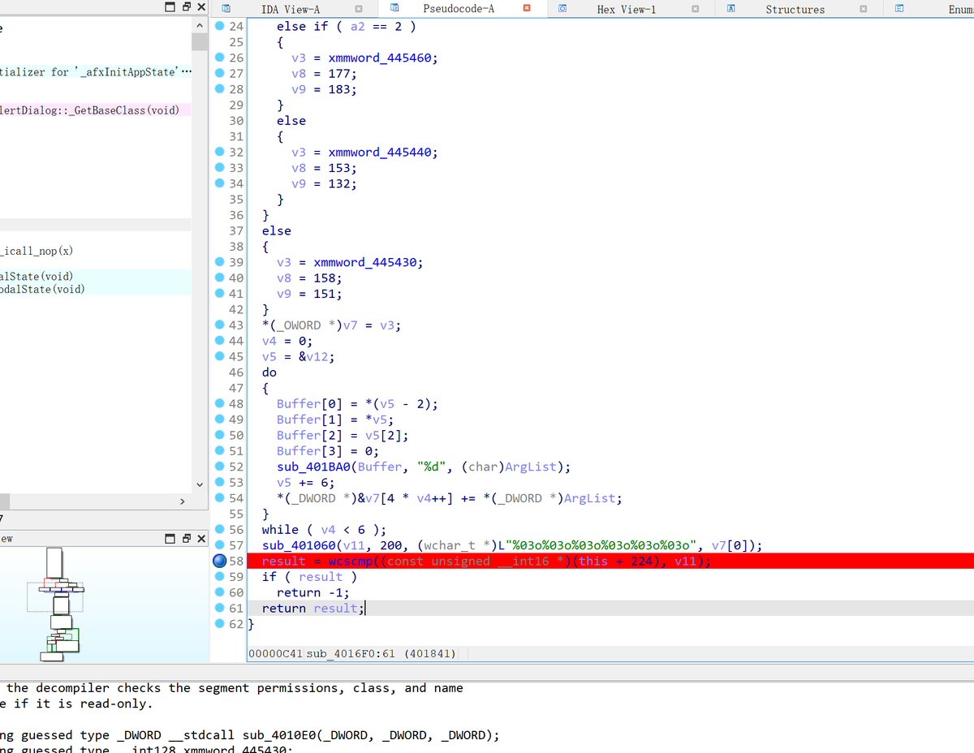Open the Structures tab
Screen dimensions: 974x753
tap(795, 10)
